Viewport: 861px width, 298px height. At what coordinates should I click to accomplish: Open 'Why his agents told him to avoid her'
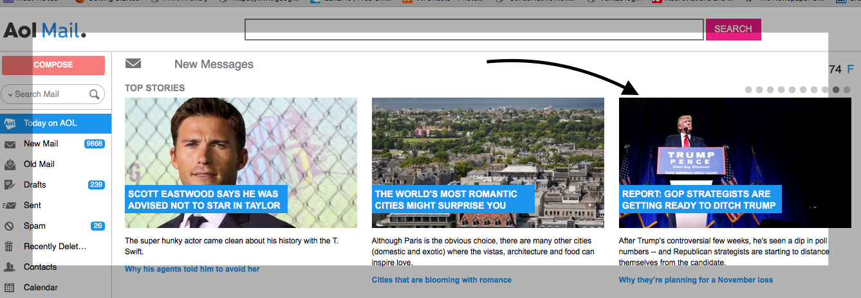coord(192,269)
